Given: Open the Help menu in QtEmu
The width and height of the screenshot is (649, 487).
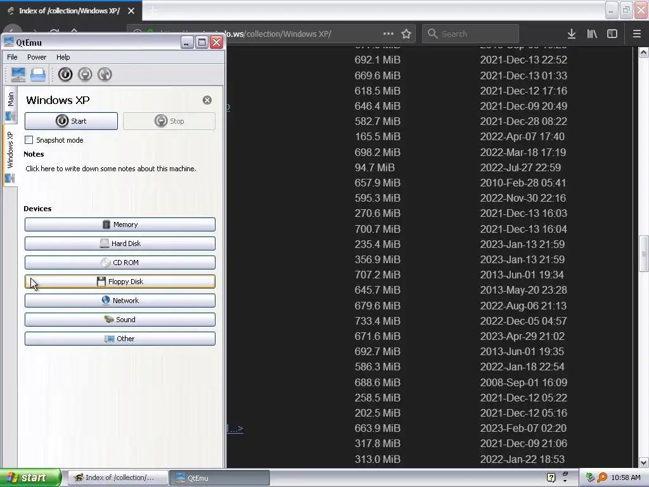Looking at the screenshot, I should (x=63, y=57).
